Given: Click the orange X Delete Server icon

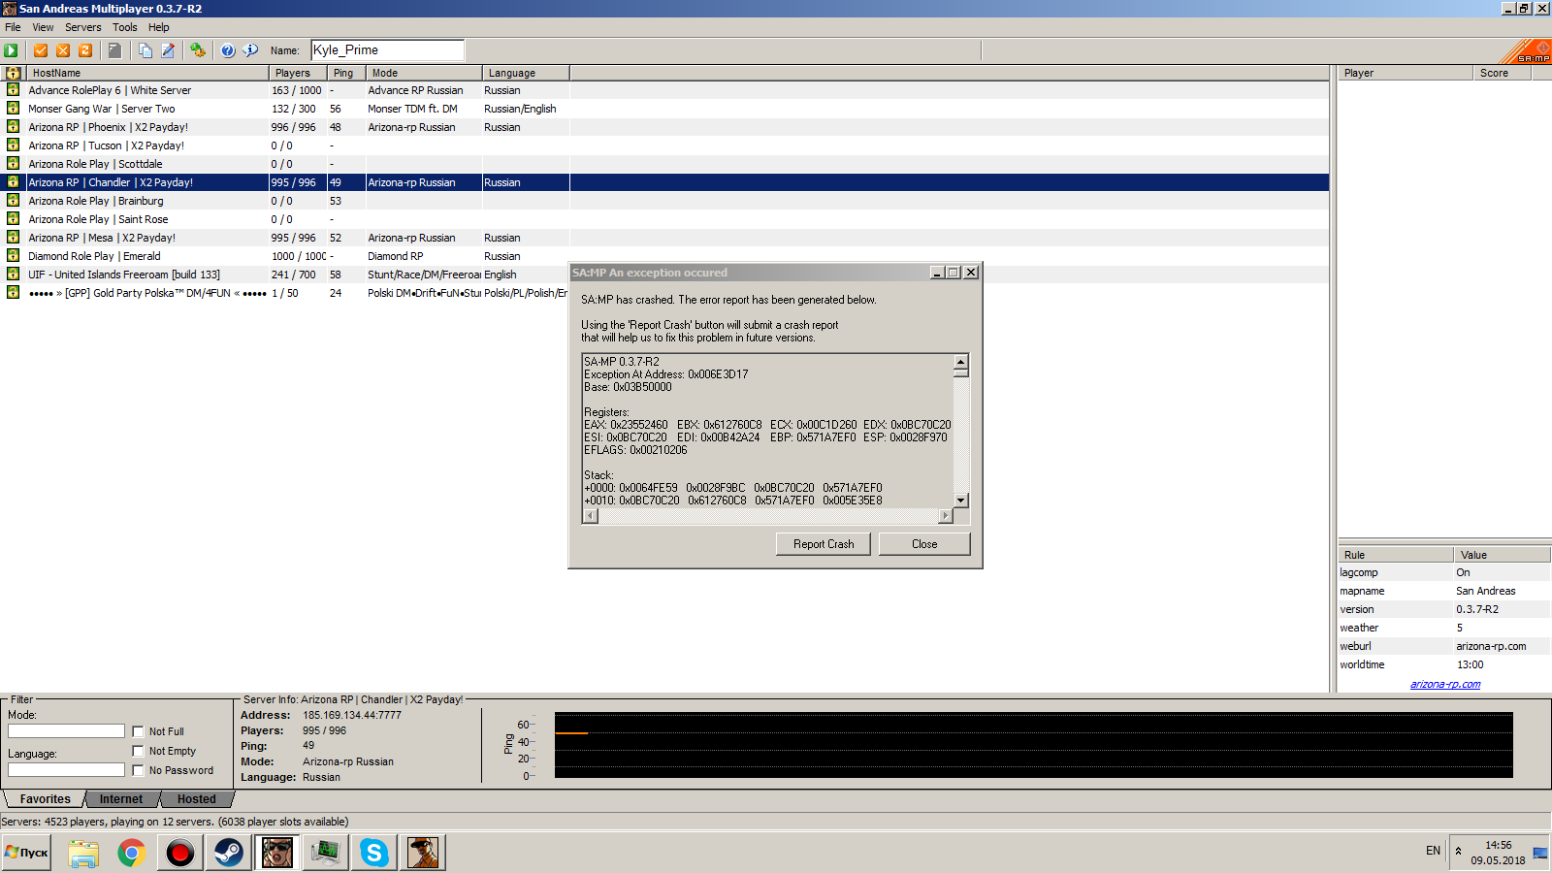Looking at the screenshot, I should tap(63, 50).
